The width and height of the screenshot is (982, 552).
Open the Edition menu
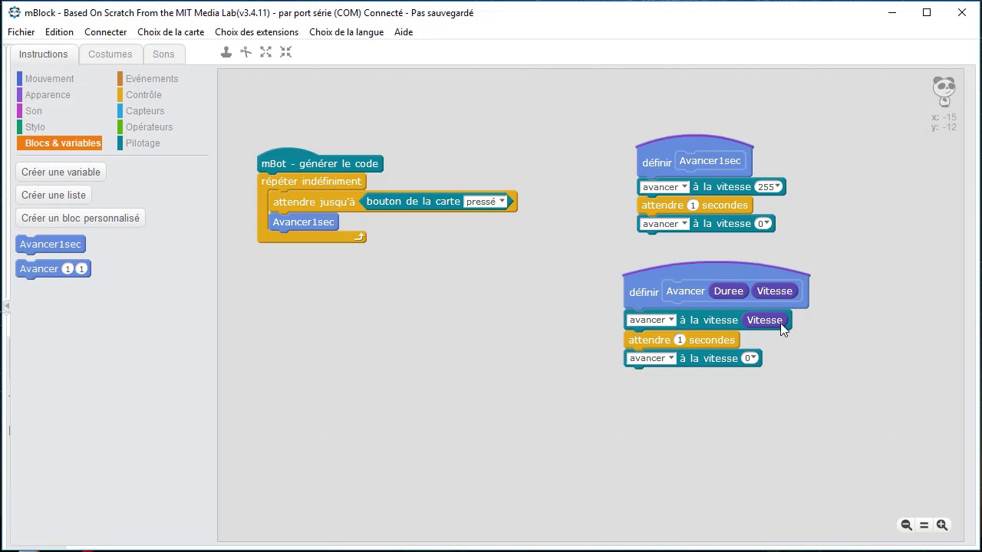[x=59, y=32]
